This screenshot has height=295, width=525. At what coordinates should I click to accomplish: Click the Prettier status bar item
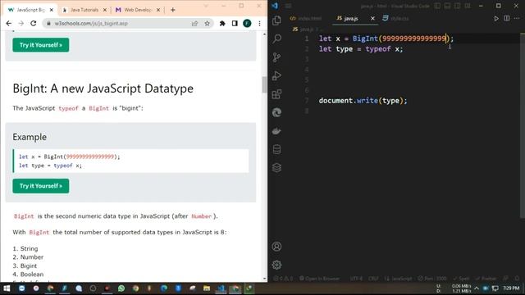click(486, 279)
